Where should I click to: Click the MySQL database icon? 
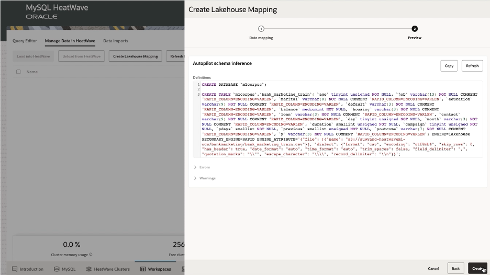click(x=57, y=269)
